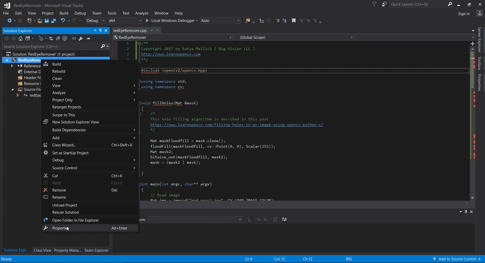
Task: Click the Find in Files toolbar icon
Action: [248, 20]
